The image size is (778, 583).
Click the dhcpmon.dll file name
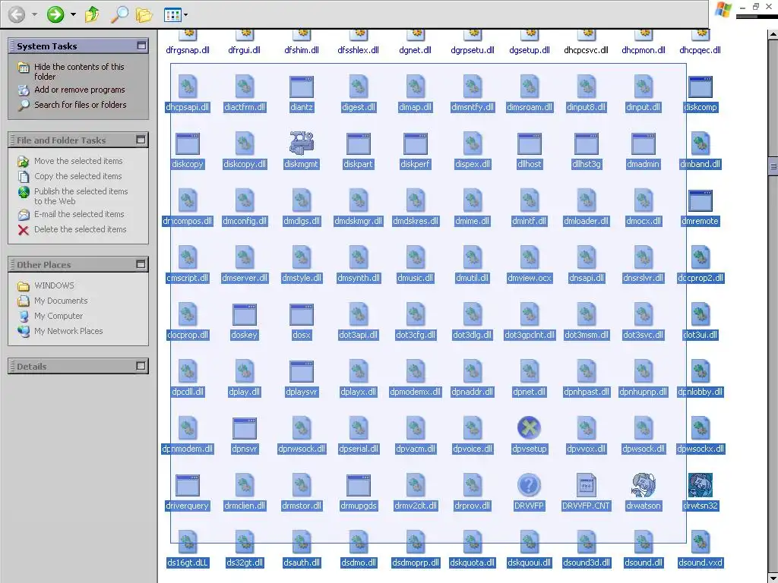tap(643, 50)
